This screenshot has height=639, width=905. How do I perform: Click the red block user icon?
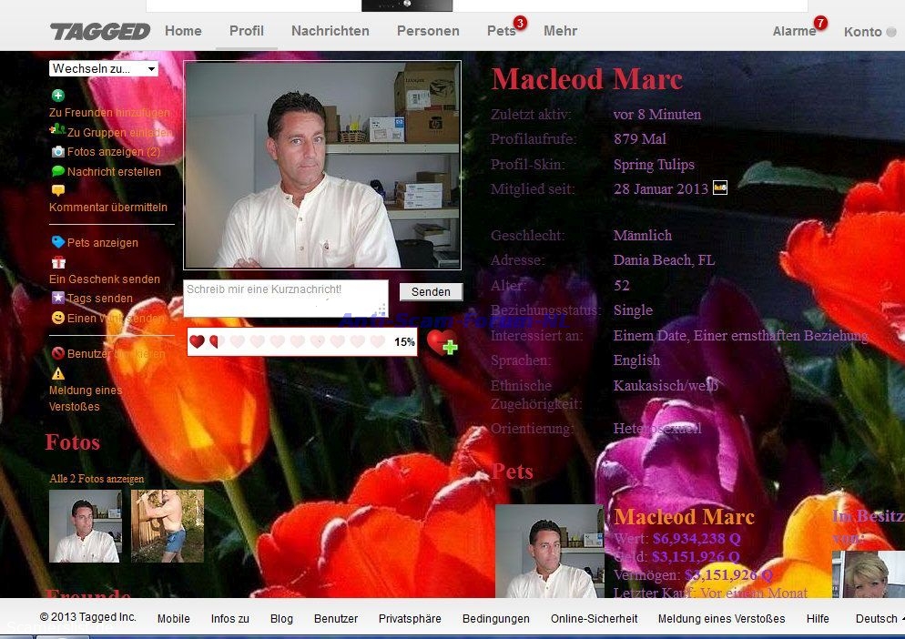[58, 353]
